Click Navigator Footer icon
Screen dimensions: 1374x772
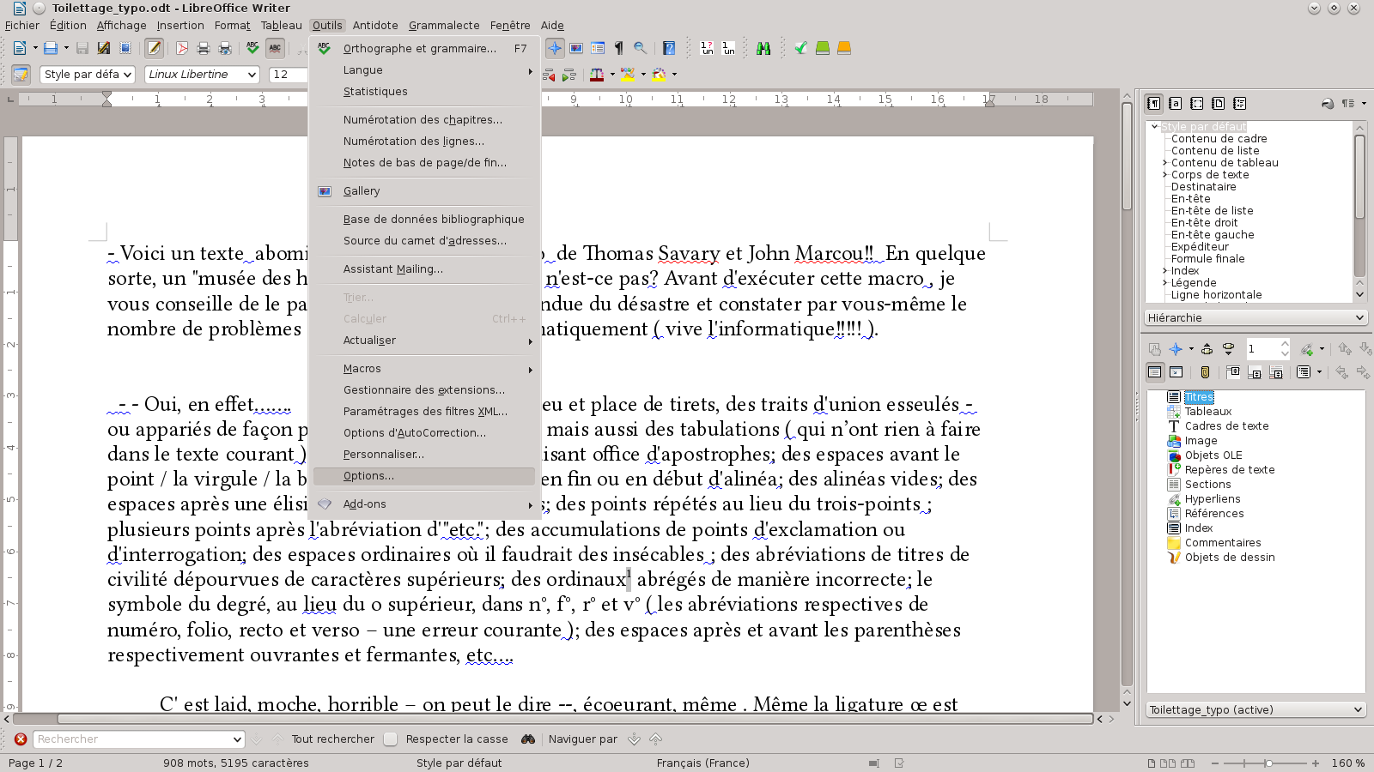click(1255, 372)
